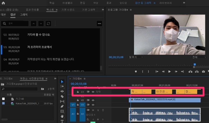209x123 pixels.
Task: Expand workspace overflow chevrons in top bar
Action: tap(184, 3)
